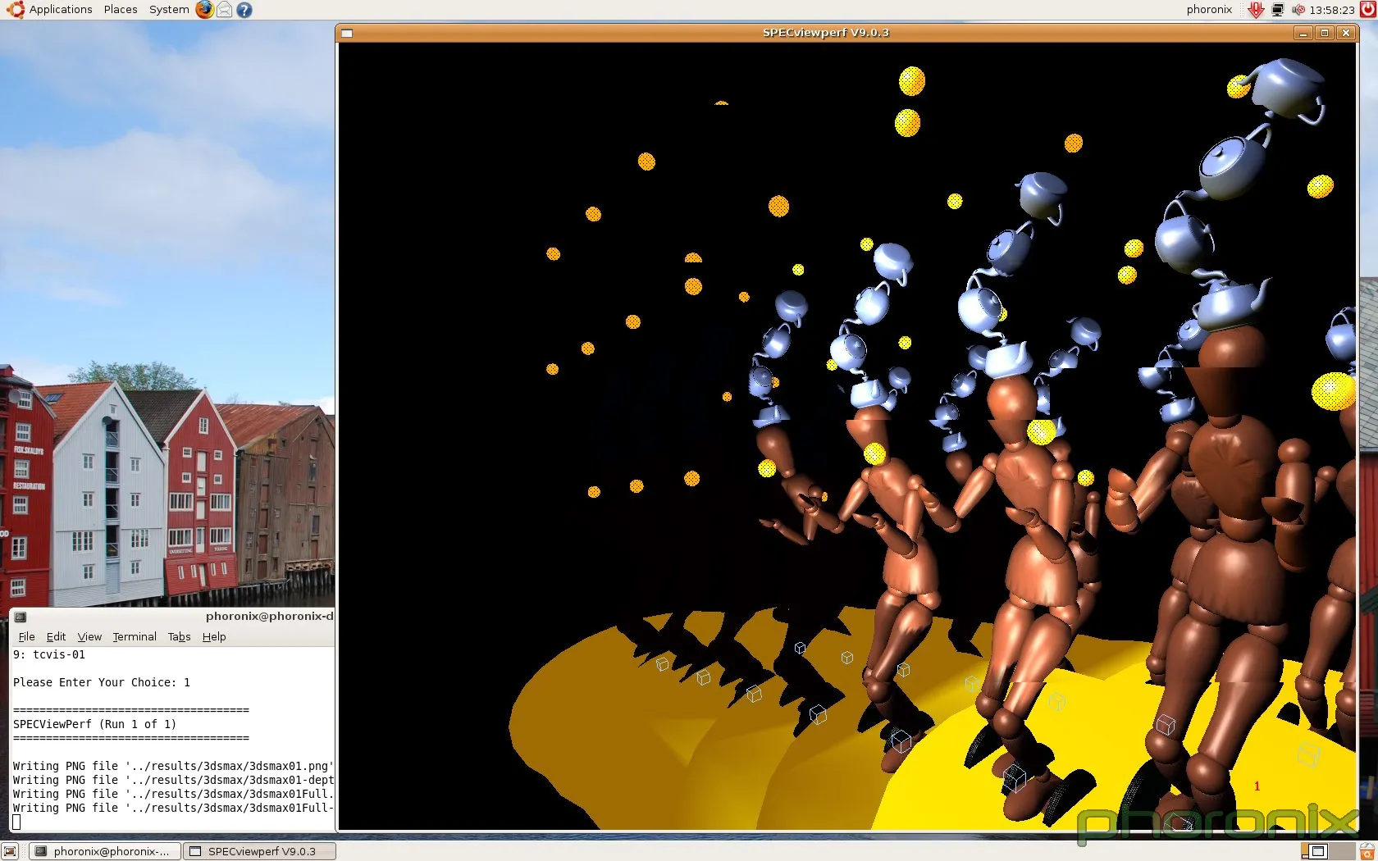Click the SPECviewperf V9.0.3 title bar text
The width and height of the screenshot is (1378, 861).
(825, 33)
